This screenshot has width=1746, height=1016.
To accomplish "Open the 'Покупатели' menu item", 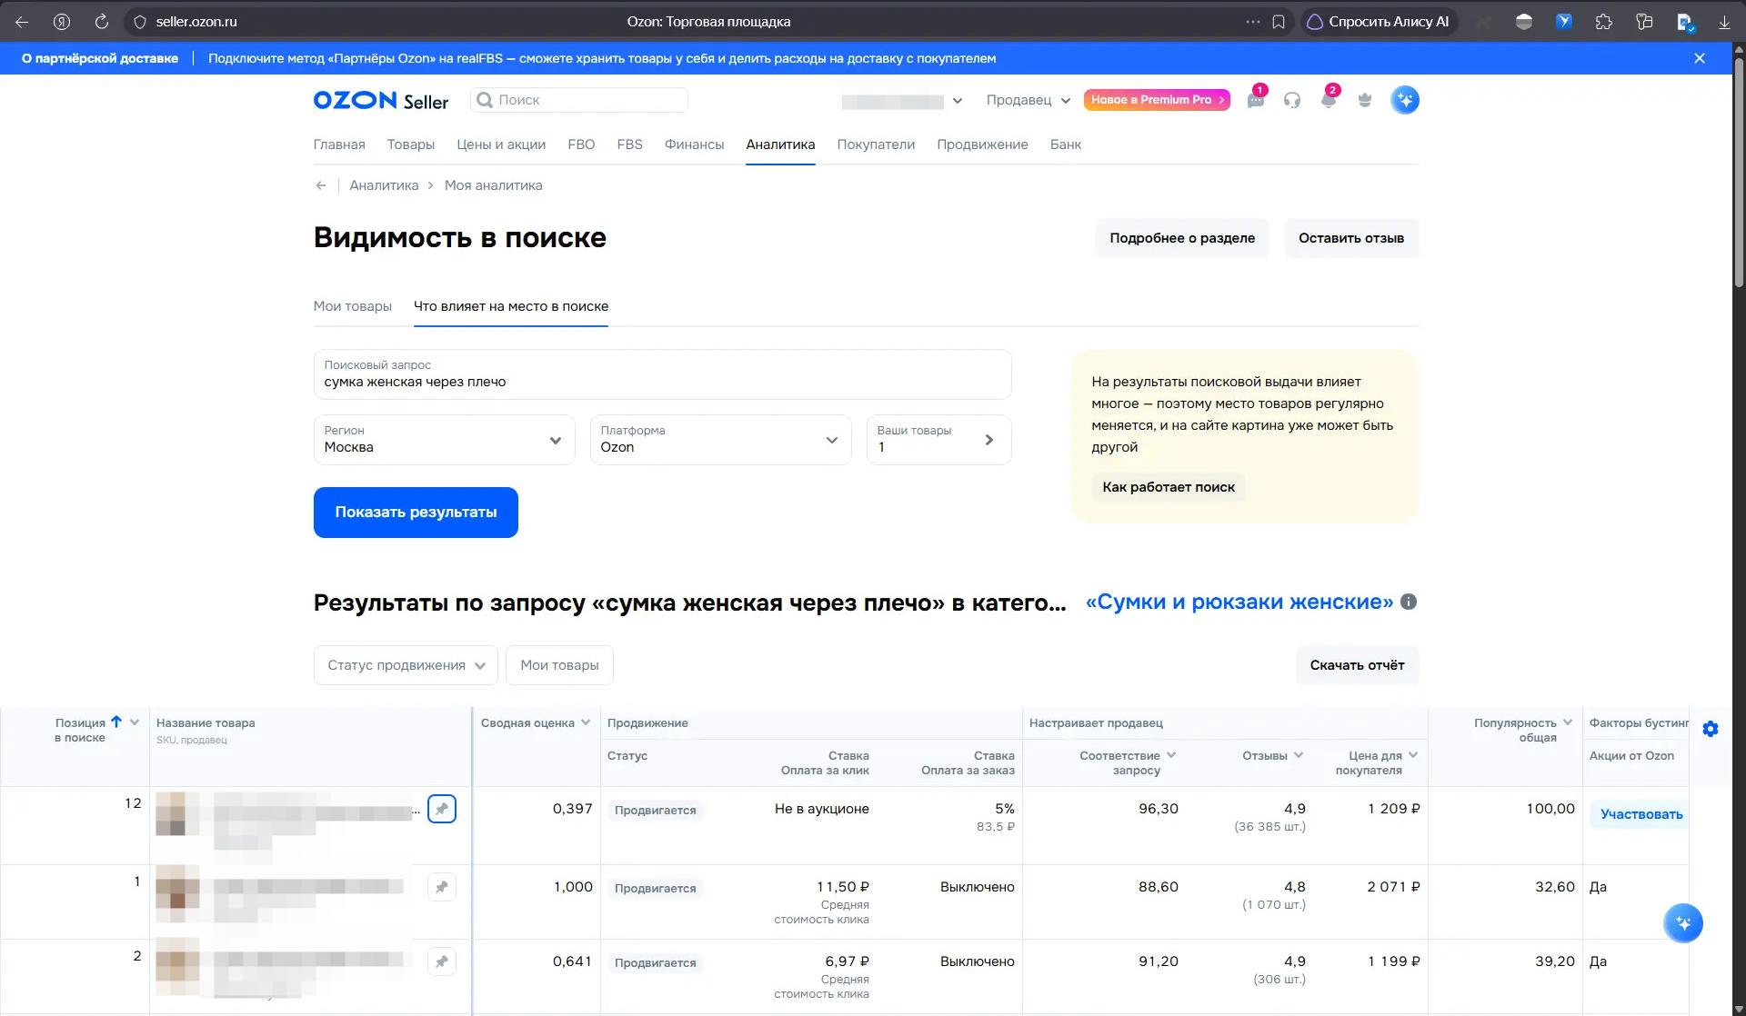I will 876,144.
